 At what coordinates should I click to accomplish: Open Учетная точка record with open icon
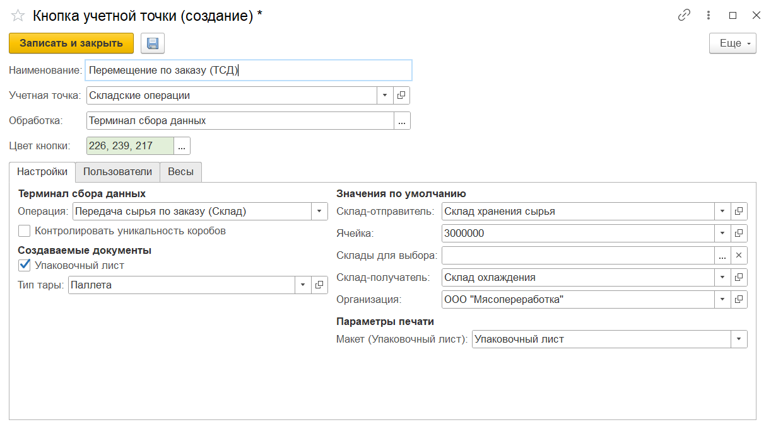pyautogui.click(x=401, y=96)
